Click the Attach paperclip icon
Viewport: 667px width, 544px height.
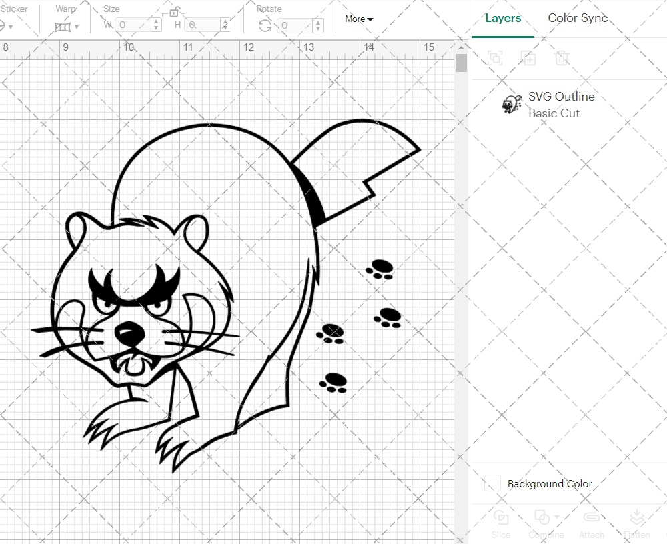click(x=591, y=518)
